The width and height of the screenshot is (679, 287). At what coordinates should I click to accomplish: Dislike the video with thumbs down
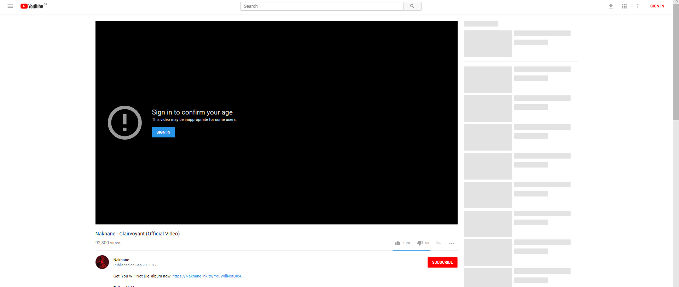420,243
